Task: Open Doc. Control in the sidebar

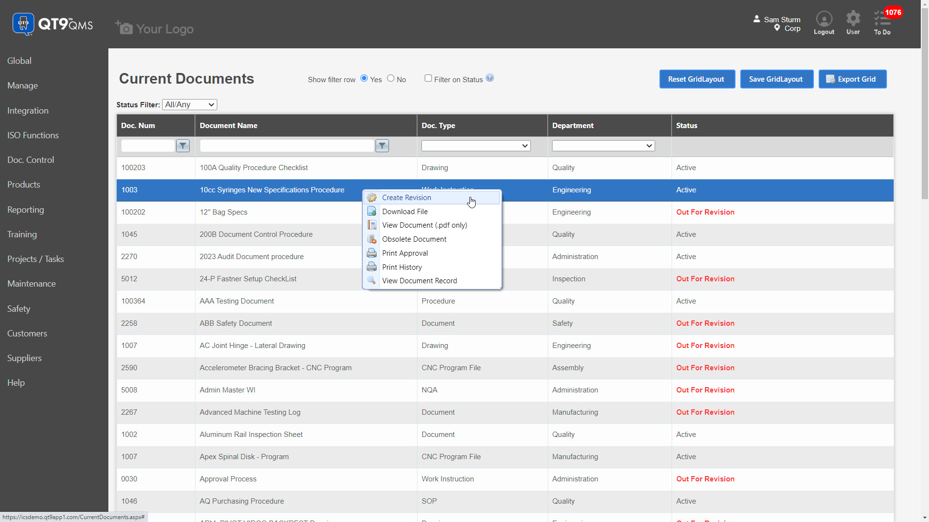Action: (30, 159)
